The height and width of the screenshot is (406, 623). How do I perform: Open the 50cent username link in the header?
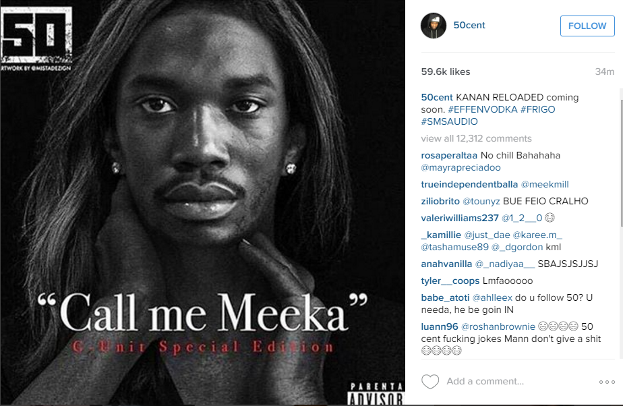pos(469,25)
